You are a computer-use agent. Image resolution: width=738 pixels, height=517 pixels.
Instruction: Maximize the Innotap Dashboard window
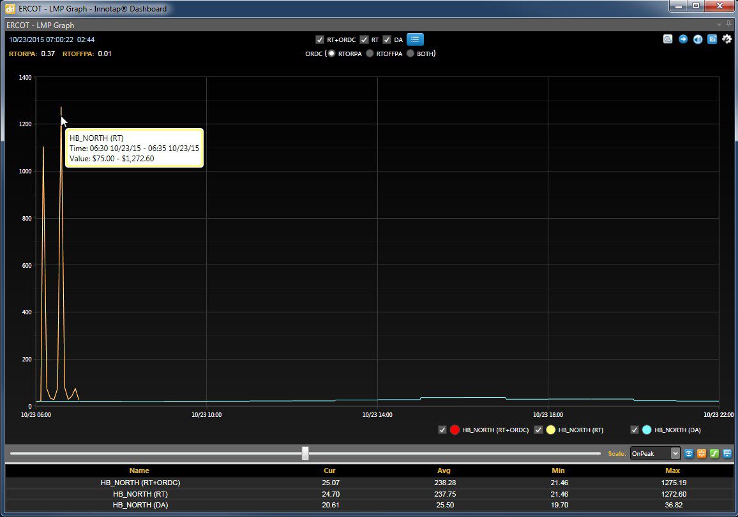[696, 6]
